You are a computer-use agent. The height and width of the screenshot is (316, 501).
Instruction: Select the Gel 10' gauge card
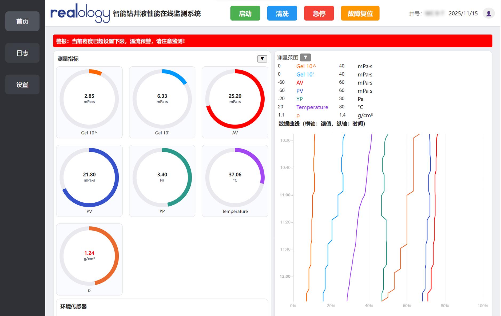(162, 102)
